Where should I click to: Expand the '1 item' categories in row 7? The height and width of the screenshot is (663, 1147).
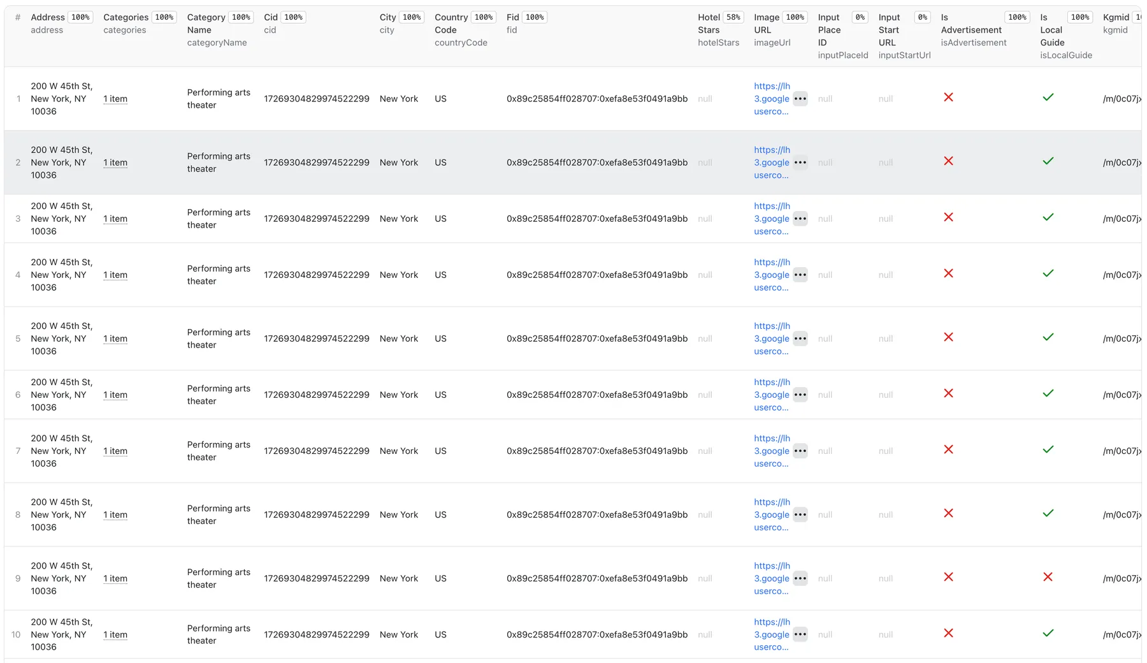[115, 451]
